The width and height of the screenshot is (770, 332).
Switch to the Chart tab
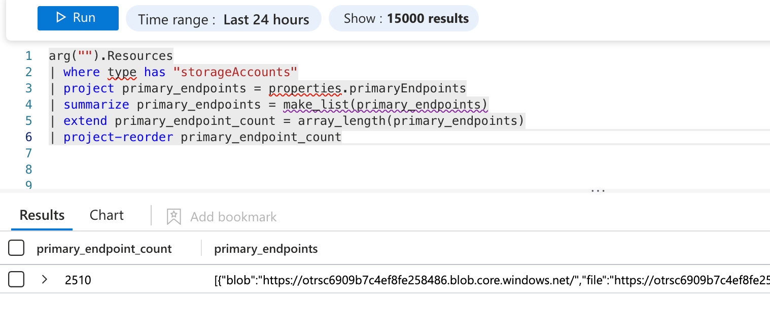pyautogui.click(x=107, y=215)
